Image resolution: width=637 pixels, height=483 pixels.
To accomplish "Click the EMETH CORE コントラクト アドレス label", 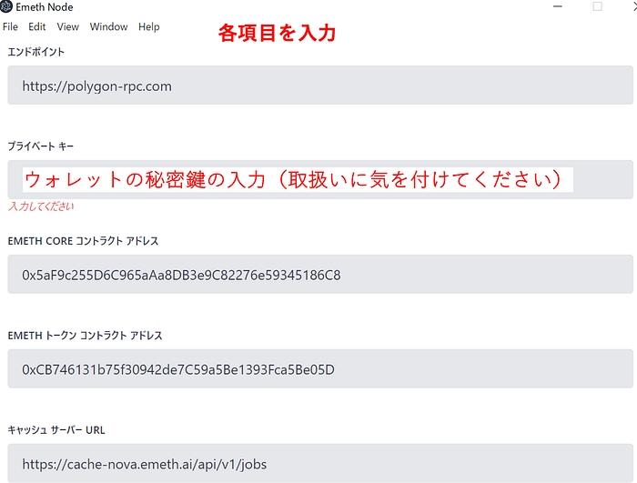I will tap(83, 241).
